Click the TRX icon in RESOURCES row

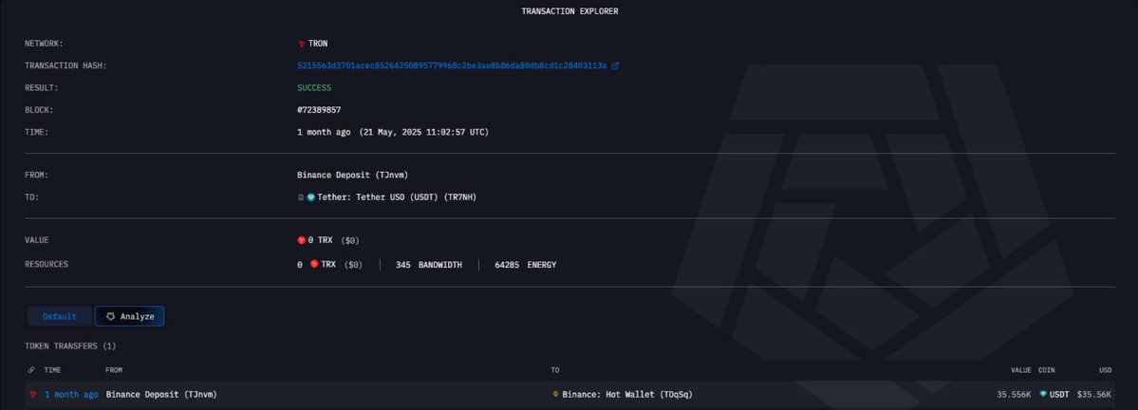pos(314,264)
